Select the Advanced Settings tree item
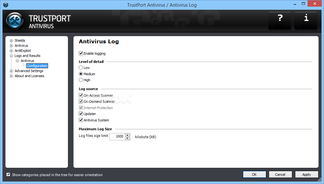Image resolution: width=324 pixels, height=184 pixels. [29, 71]
